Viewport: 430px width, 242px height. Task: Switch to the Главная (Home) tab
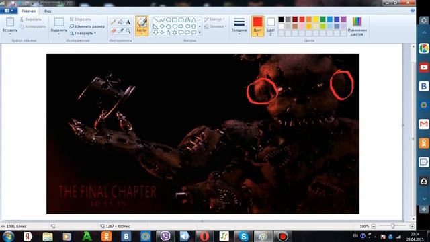pos(29,11)
